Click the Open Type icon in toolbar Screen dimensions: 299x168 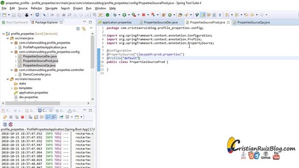pyautogui.click(x=180, y=15)
